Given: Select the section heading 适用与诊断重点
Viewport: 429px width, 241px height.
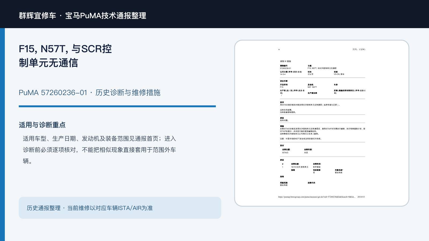Looking at the screenshot, I should tap(42, 125).
